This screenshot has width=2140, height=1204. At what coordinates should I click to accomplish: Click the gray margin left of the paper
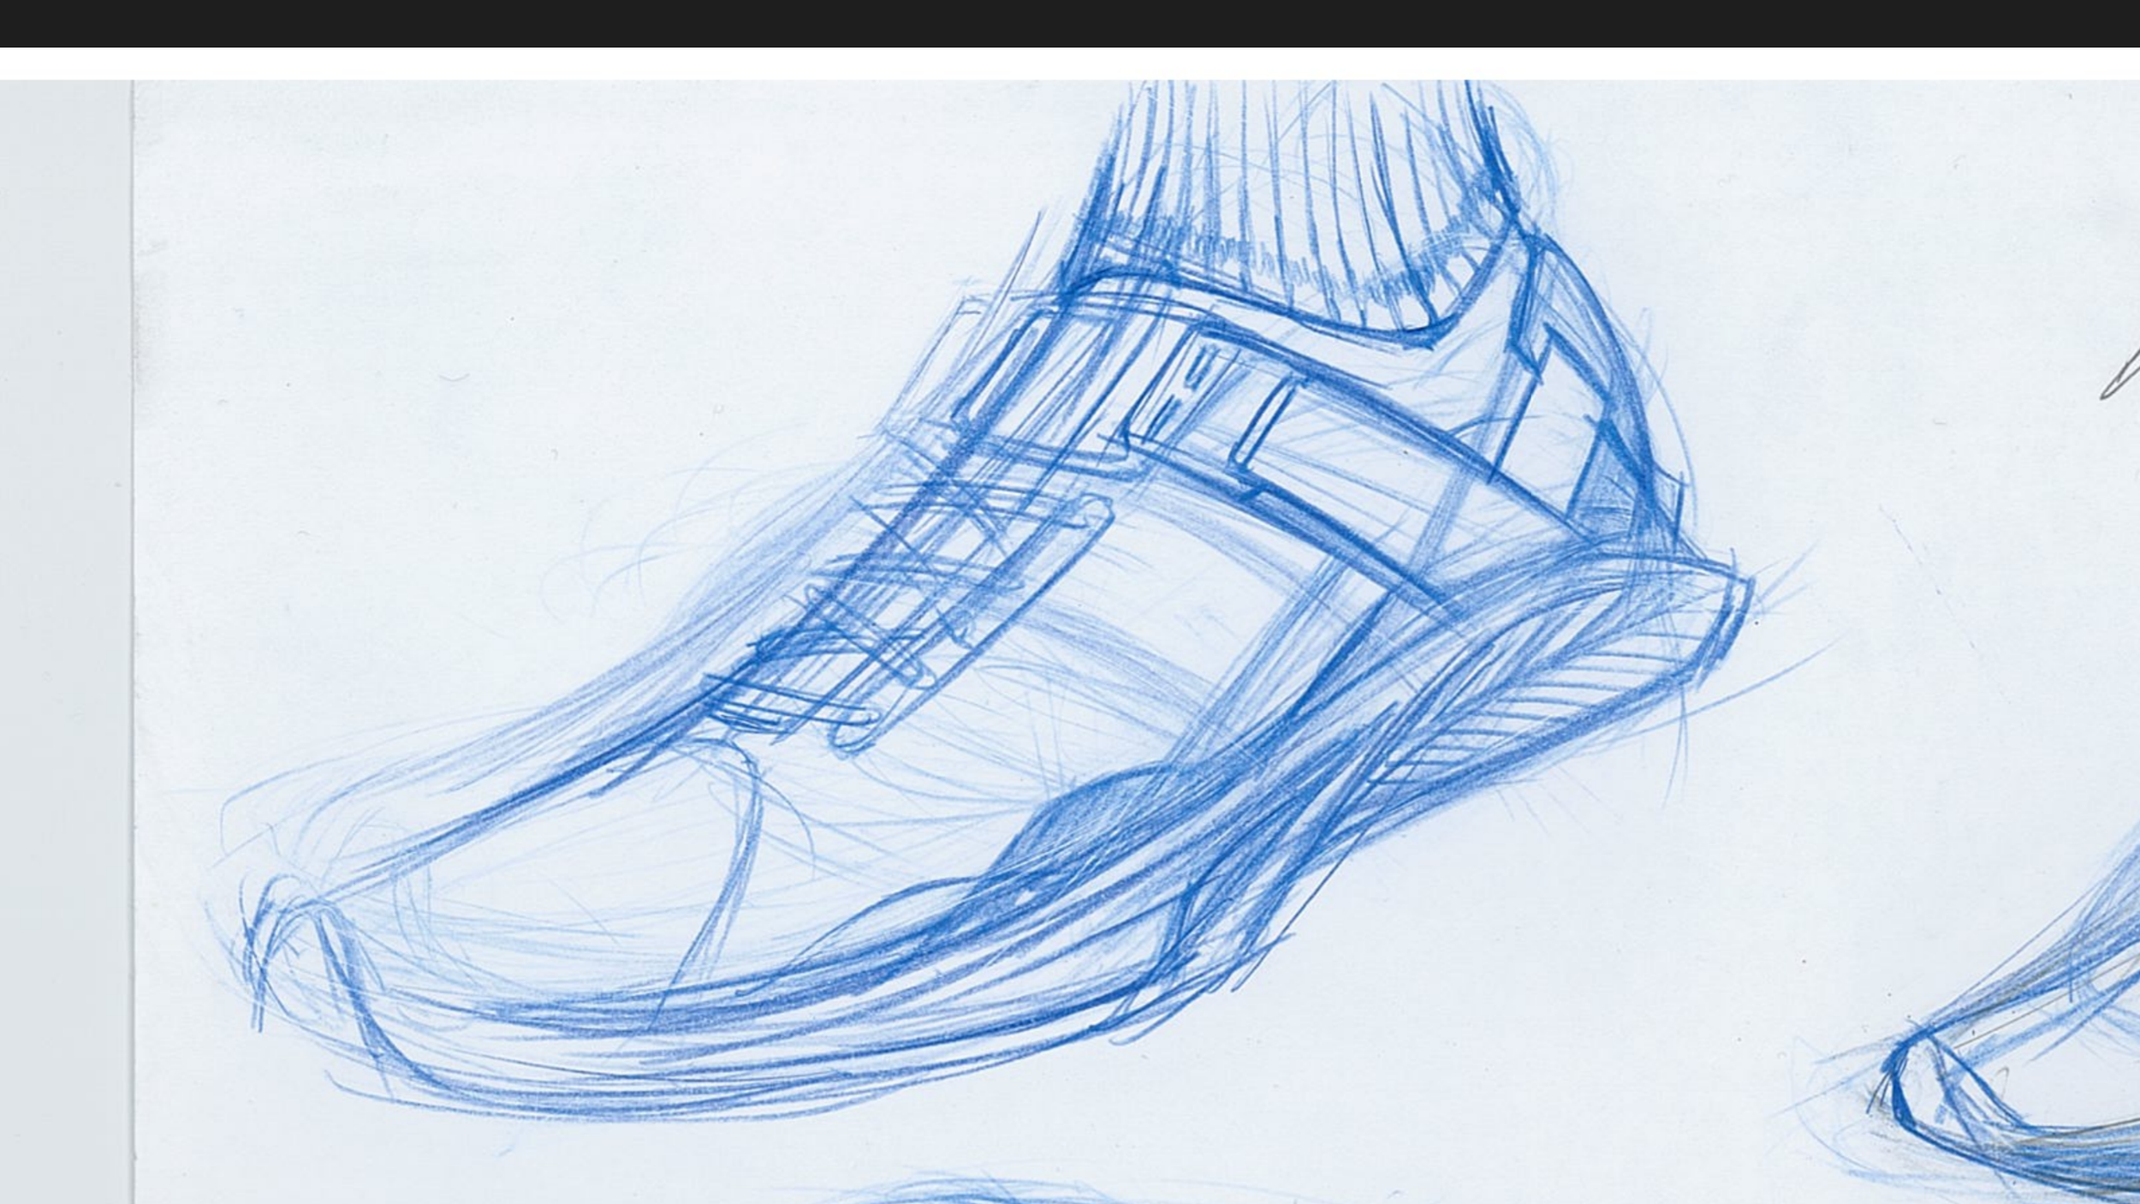pos(65,642)
